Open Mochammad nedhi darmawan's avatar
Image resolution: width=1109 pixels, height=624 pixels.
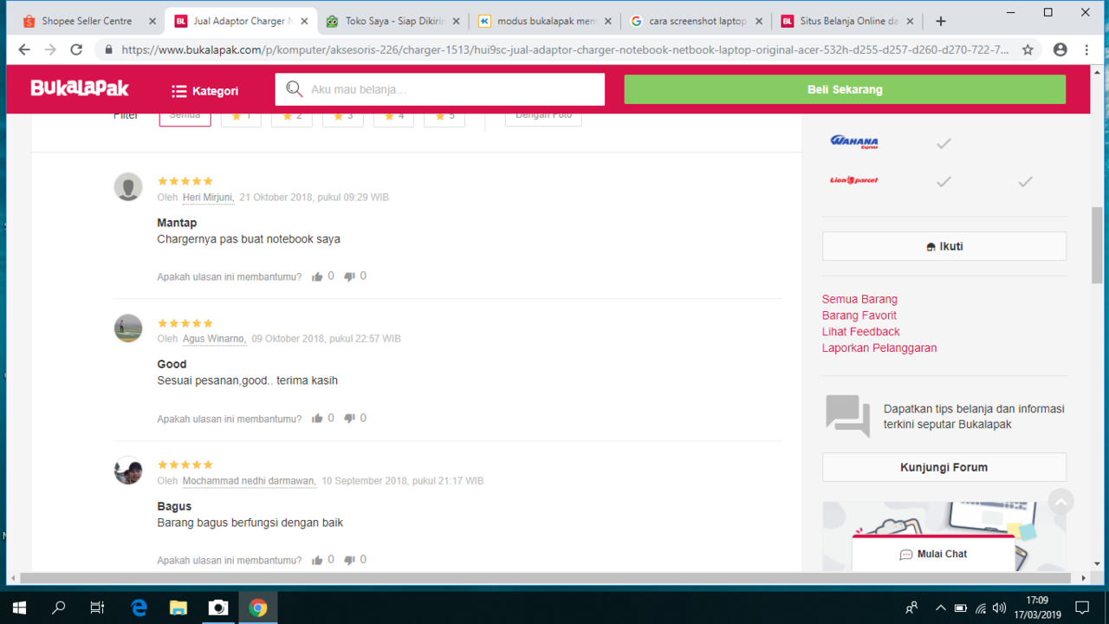128,470
